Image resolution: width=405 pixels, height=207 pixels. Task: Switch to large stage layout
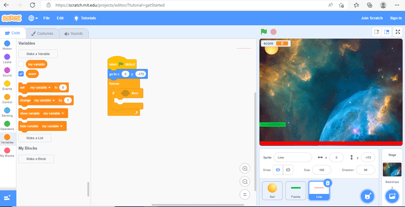tap(386, 32)
